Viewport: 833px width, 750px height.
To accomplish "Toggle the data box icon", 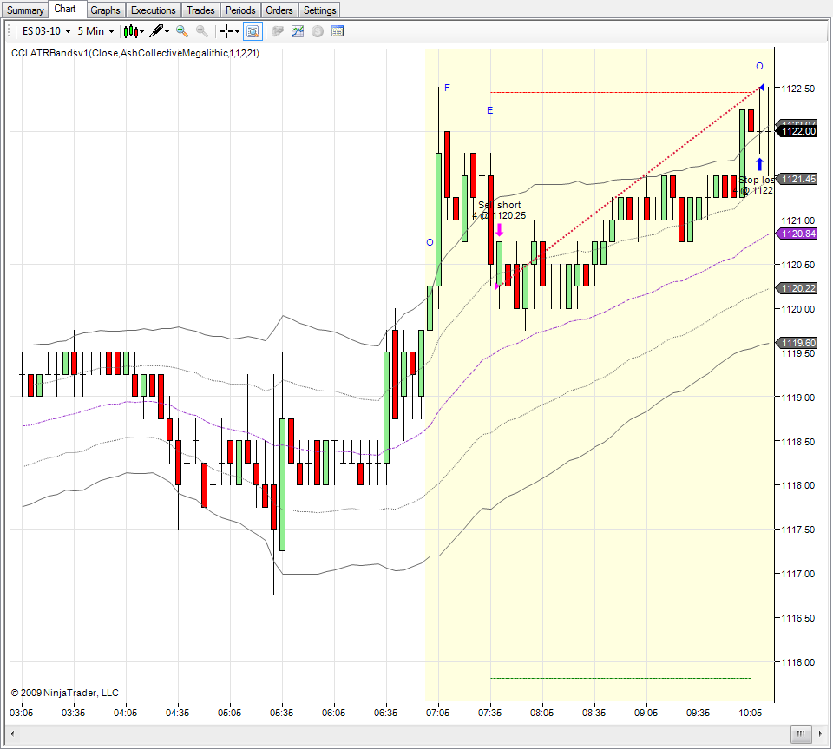I will pyautogui.click(x=253, y=31).
